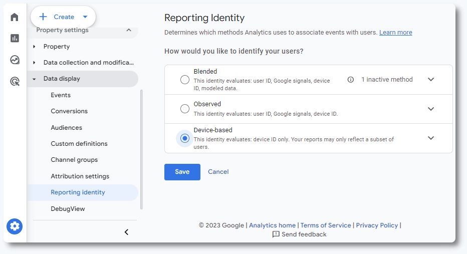Expand the Observed option details chevron

click(431, 109)
